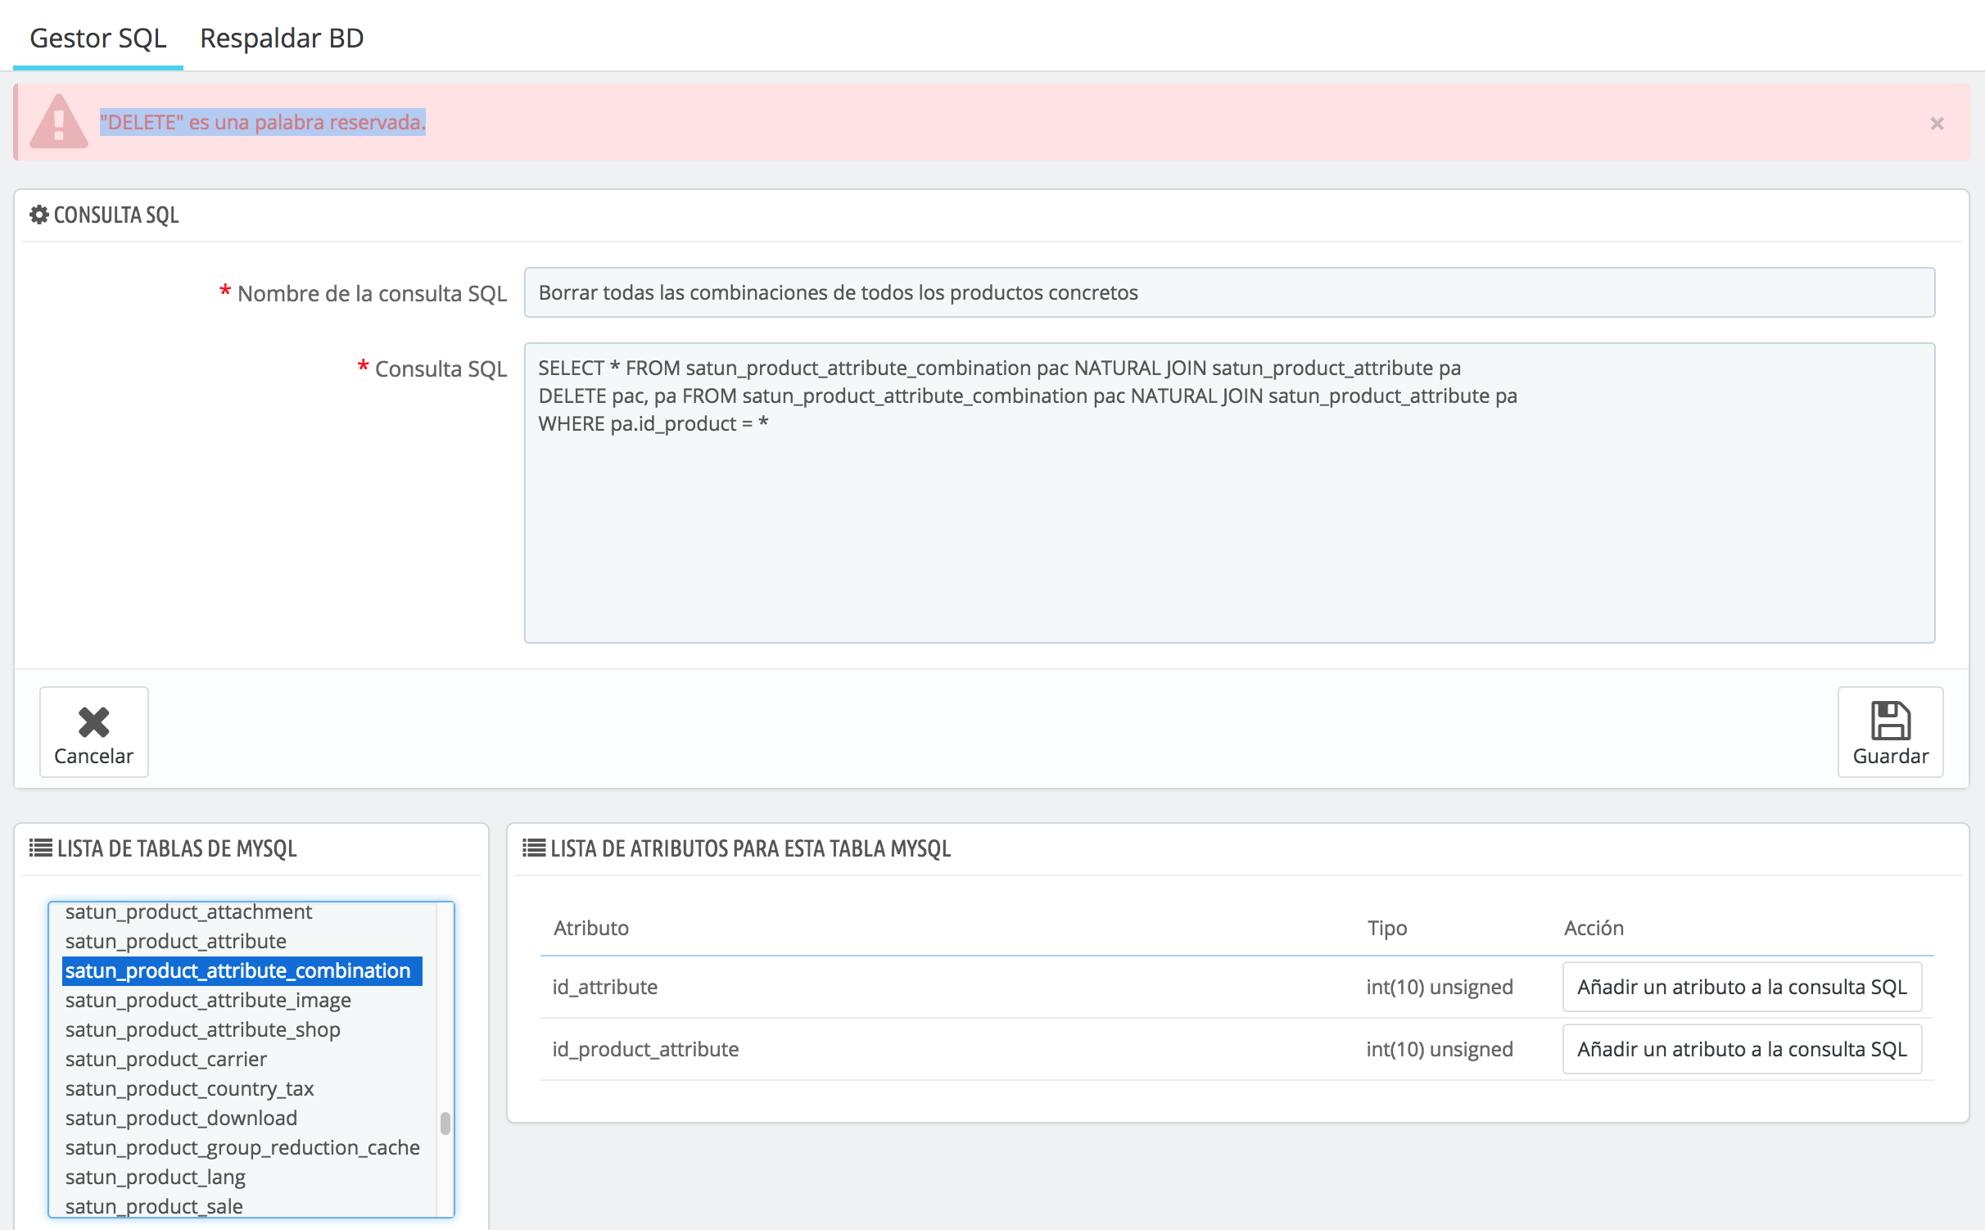Click list icon beside LISTA DE ATRIBUTOS
Viewport: 1985px width, 1230px height.
(534, 848)
